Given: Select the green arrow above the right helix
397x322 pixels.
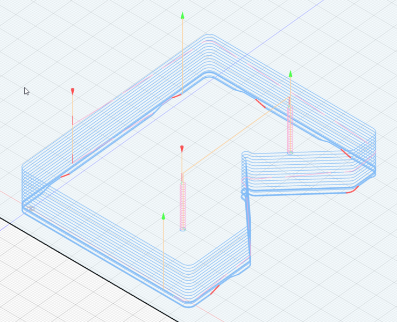Looking at the screenshot, I should (x=290, y=74).
